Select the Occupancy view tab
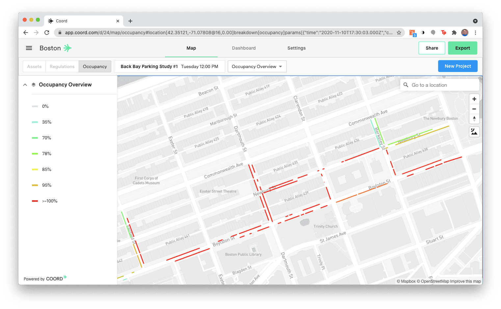Viewport: 501px width, 309px height. pos(95,66)
